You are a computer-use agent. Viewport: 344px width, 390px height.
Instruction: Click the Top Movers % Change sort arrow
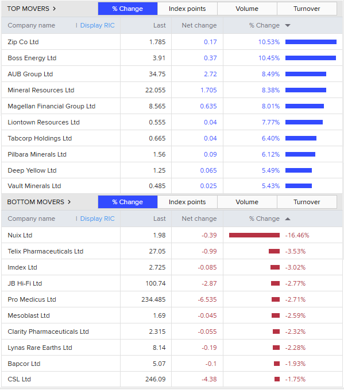tap(288, 25)
